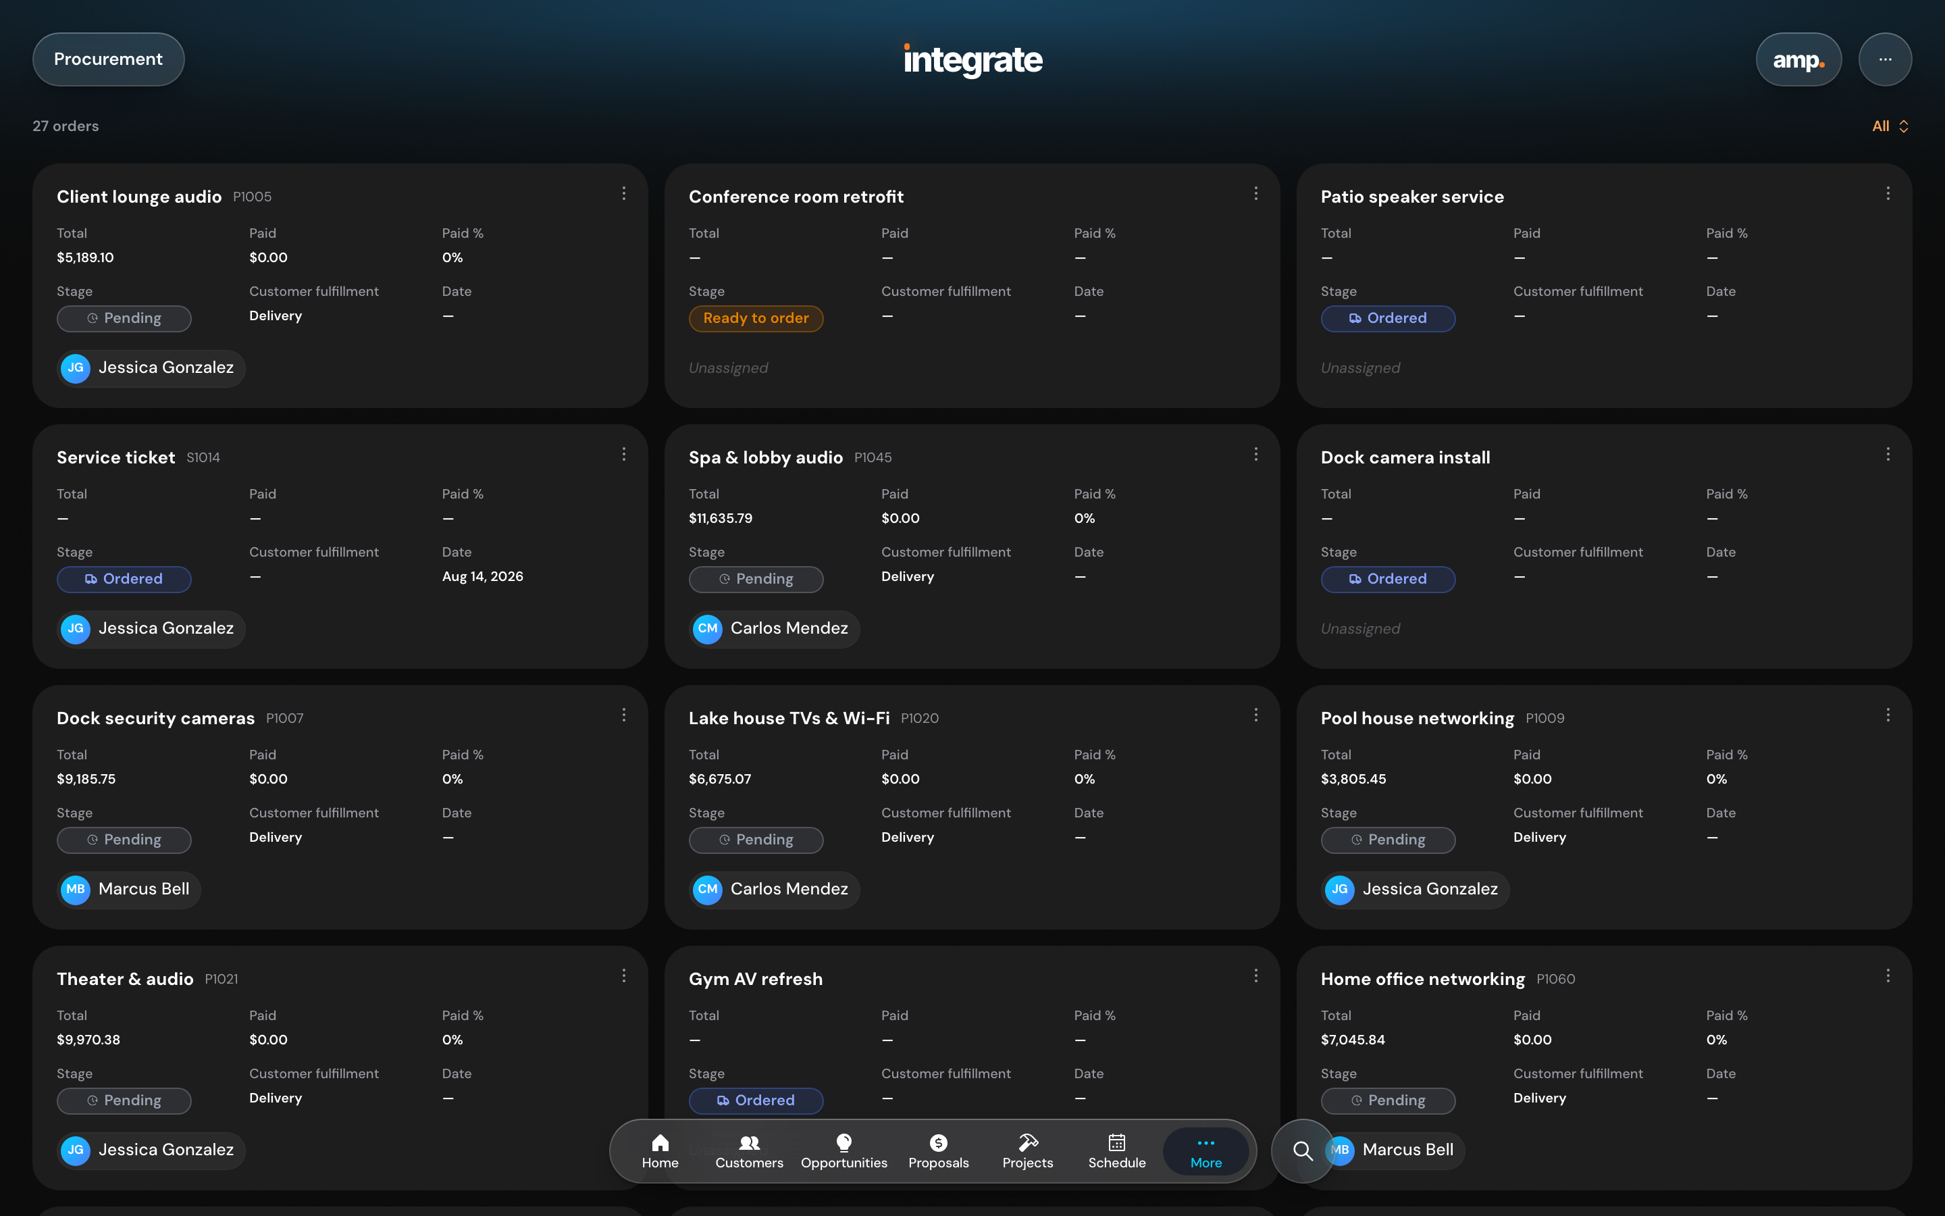Open Dock security cameras card kebab menu
The height and width of the screenshot is (1216, 1945).
tap(624, 715)
